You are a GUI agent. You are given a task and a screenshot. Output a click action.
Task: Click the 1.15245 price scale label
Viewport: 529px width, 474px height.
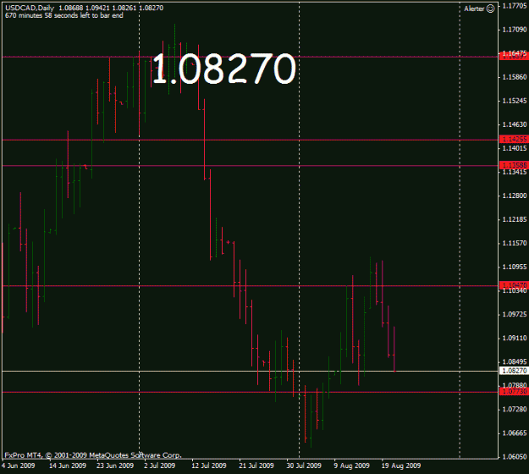tap(515, 101)
